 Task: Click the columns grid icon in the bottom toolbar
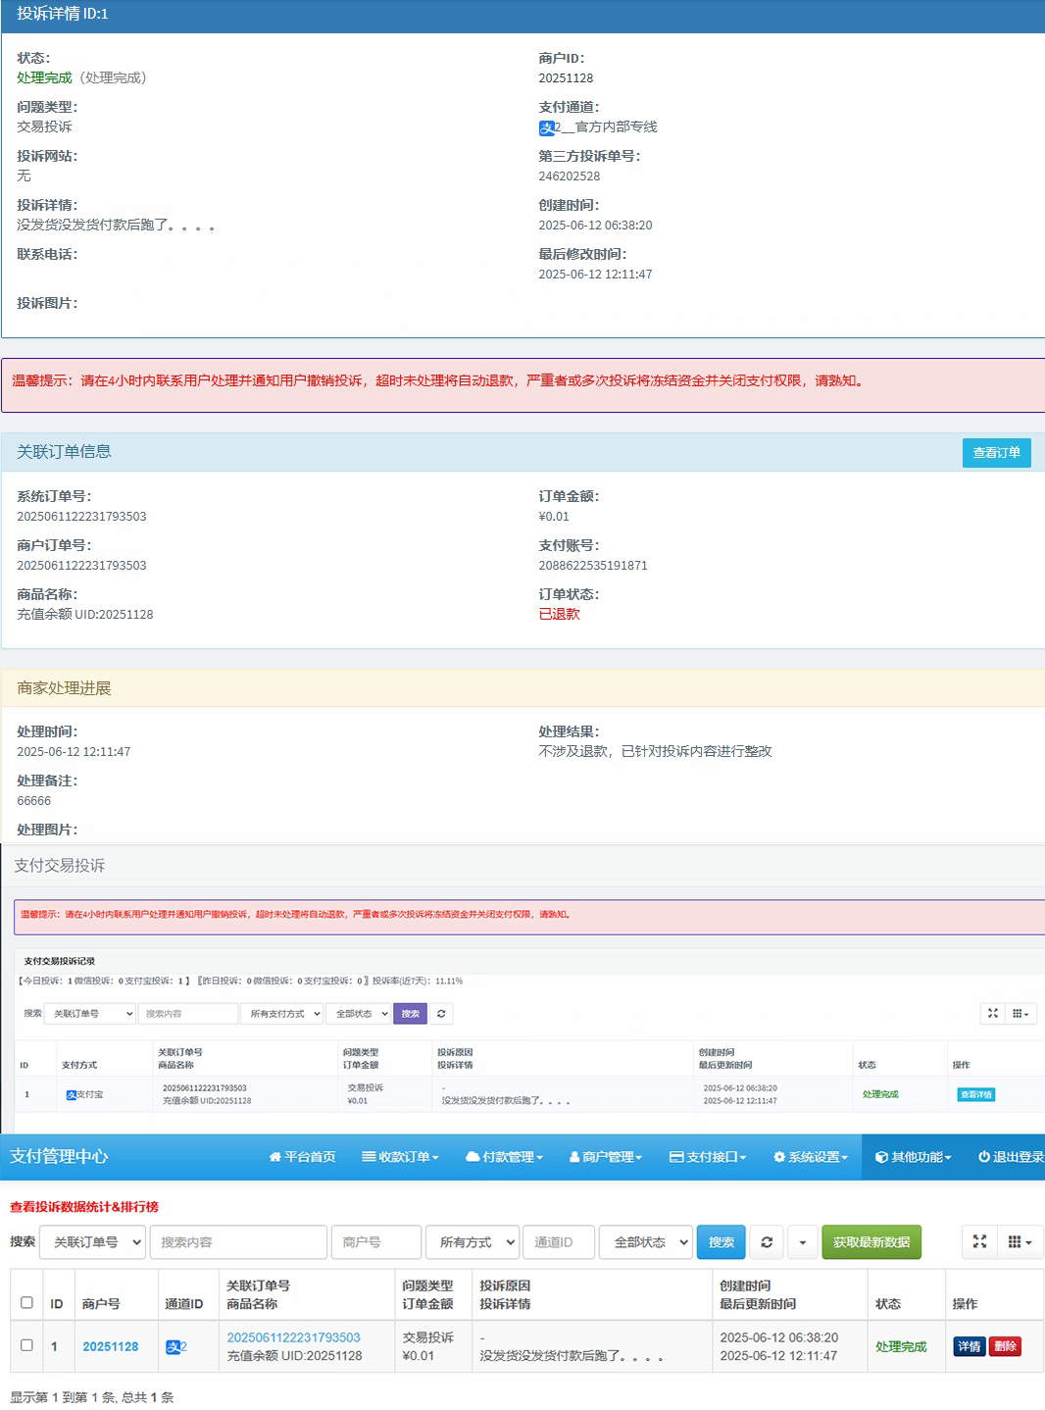click(x=1016, y=1241)
